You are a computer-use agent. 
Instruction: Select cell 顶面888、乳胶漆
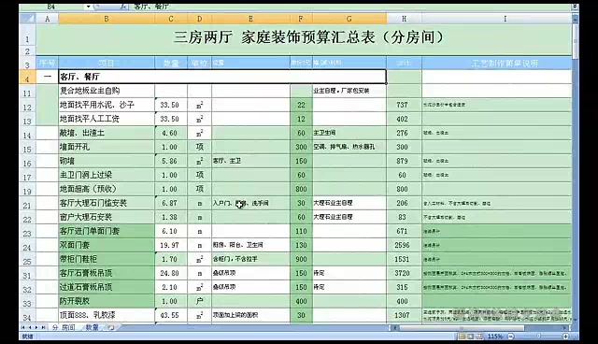click(x=107, y=315)
